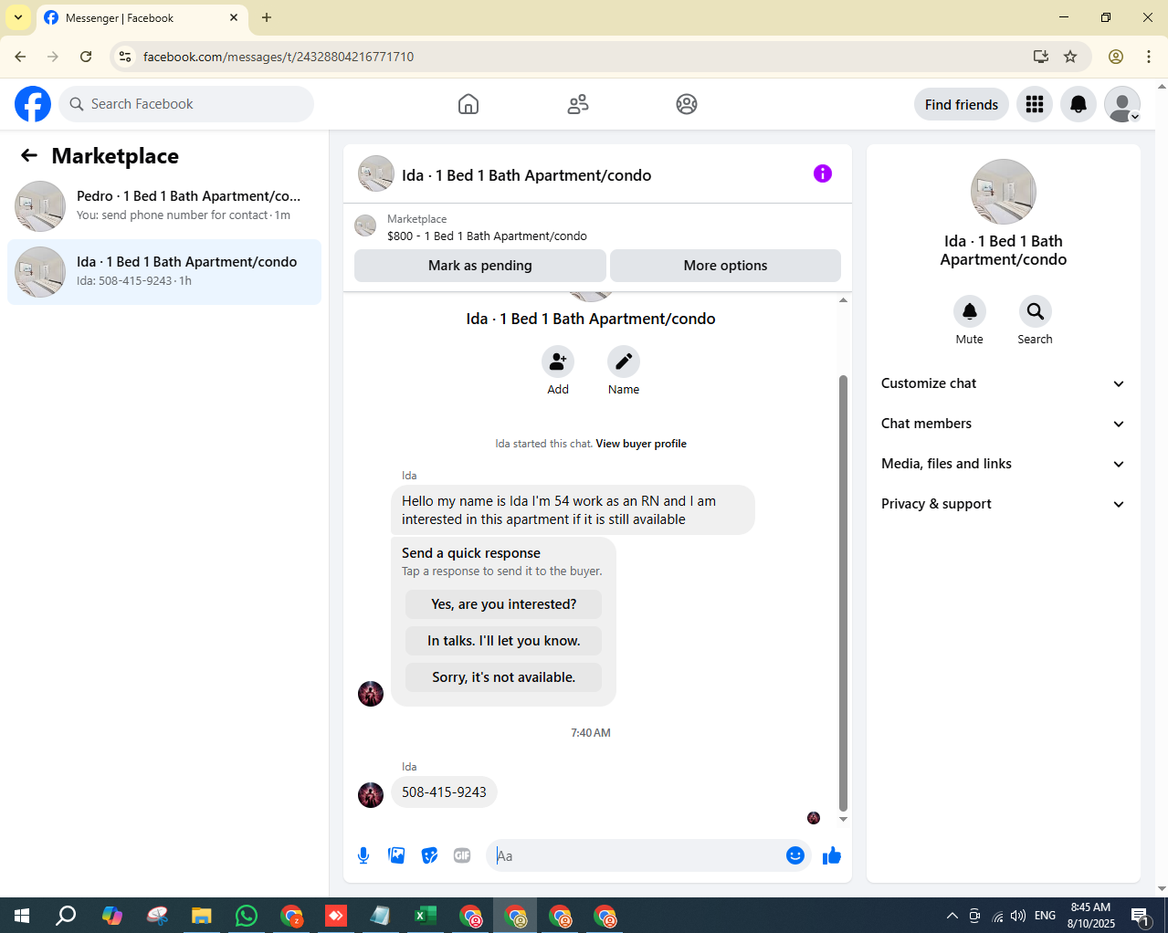Open the GIF picker icon
The height and width of the screenshot is (933, 1168).
[462, 855]
